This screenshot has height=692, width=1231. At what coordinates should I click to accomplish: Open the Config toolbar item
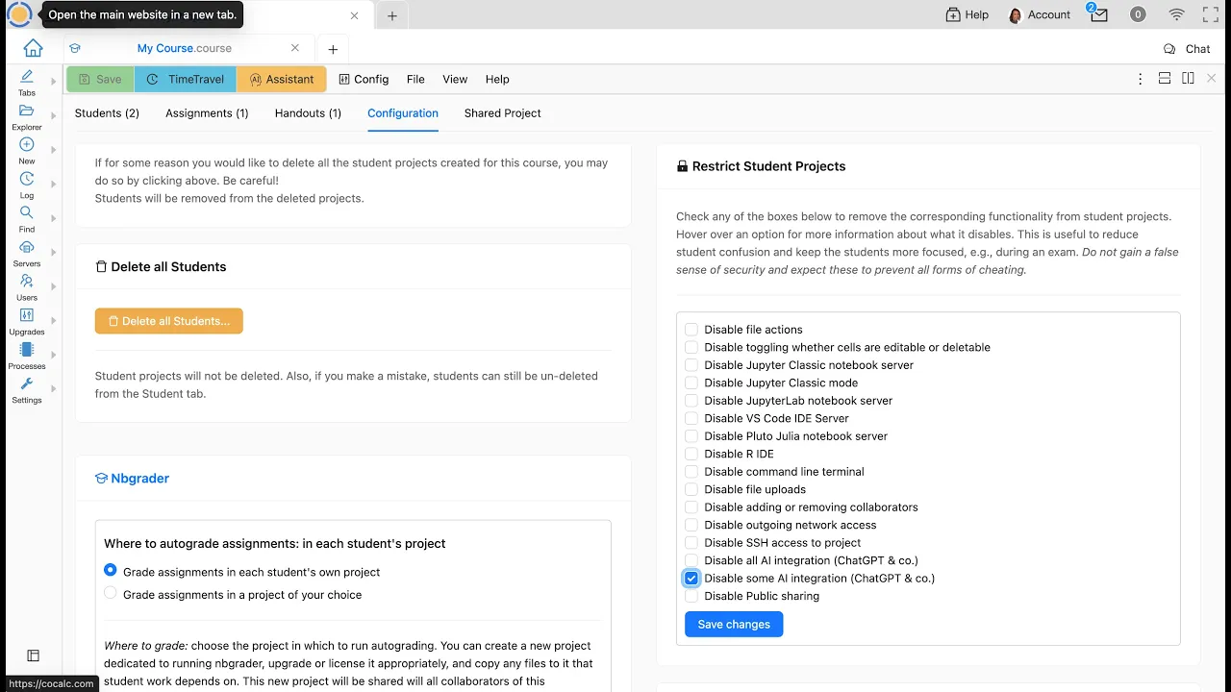[x=364, y=79]
